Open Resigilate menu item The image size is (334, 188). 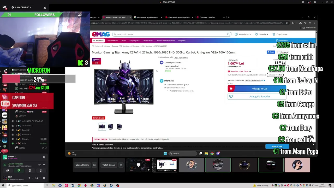pos(182,40)
